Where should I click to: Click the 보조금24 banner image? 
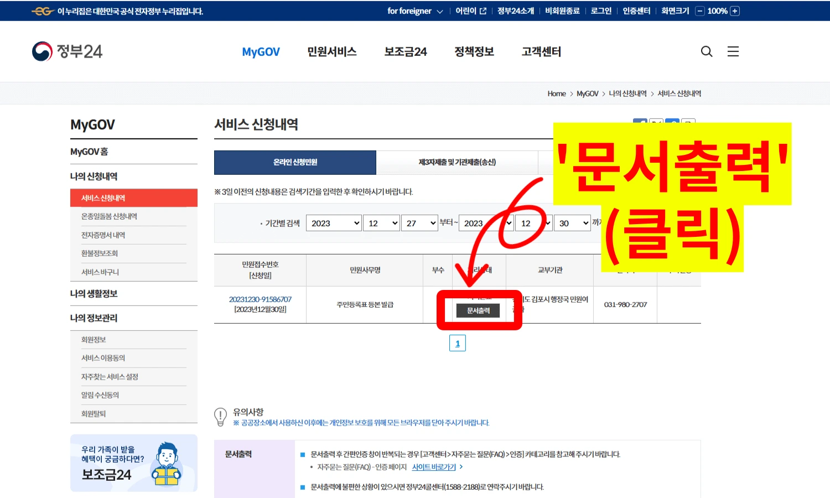[x=134, y=463]
